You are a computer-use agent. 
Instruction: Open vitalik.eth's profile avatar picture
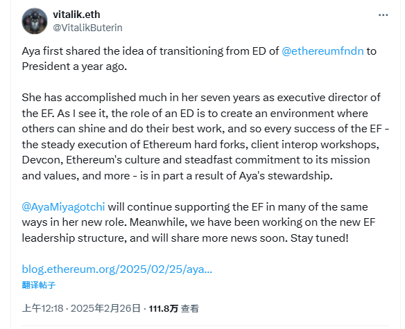(35, 21)
